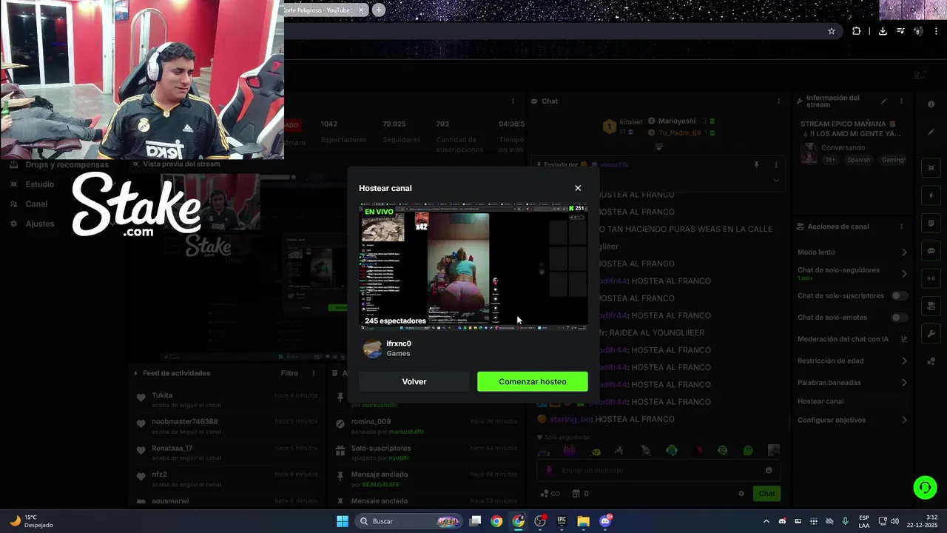Open Feed de actividades three-dot menu
This screenshot has width=947, height=533.
[314, 373]
